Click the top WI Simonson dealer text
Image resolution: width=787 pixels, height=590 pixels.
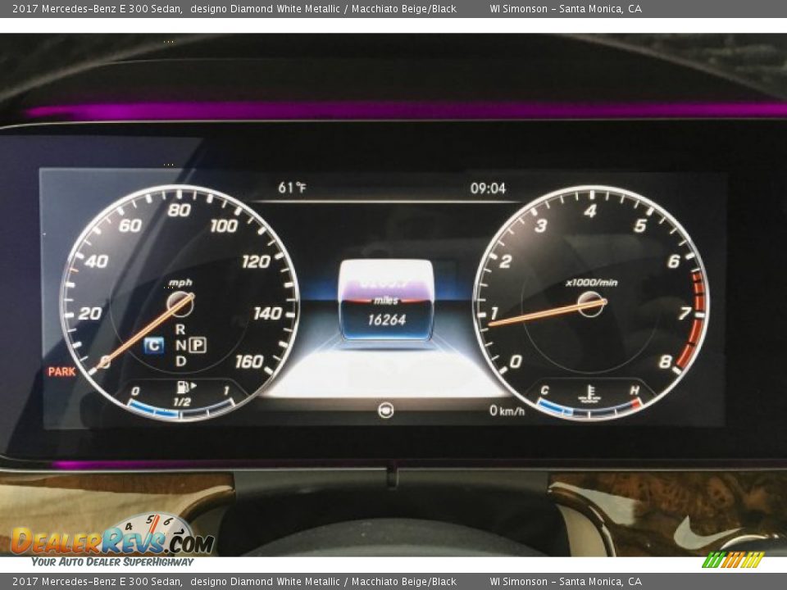pos(566,9)
